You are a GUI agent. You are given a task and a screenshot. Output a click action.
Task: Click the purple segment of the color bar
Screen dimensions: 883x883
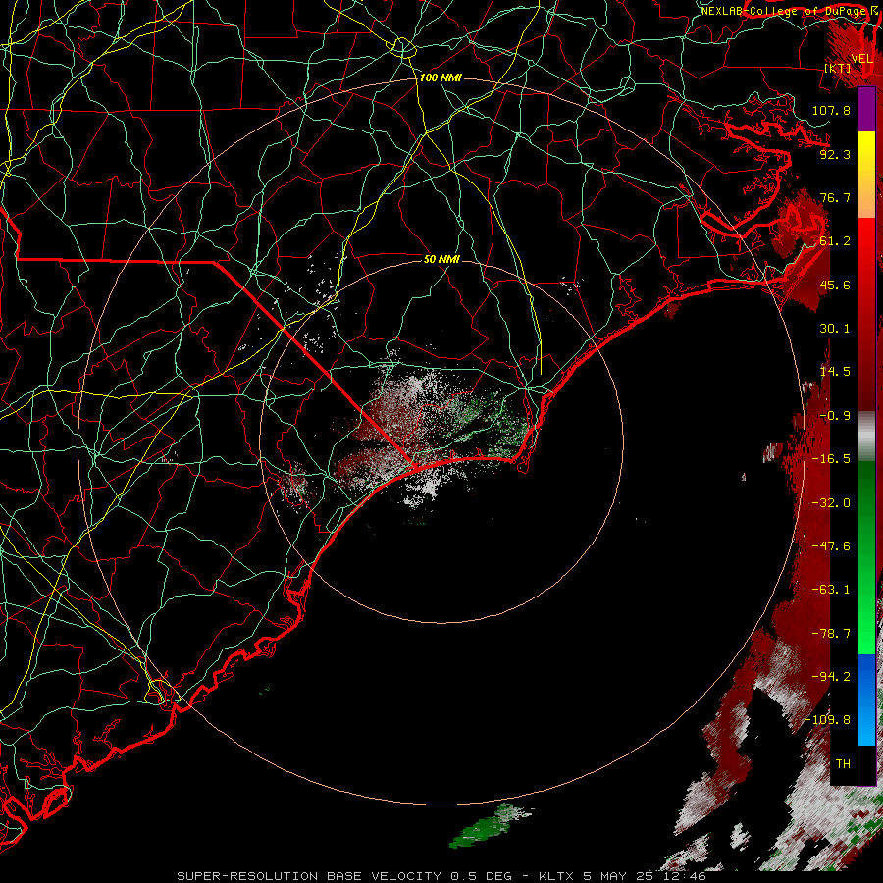tap(866, 109)
